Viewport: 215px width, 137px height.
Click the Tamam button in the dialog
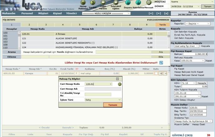coord(113,105)
